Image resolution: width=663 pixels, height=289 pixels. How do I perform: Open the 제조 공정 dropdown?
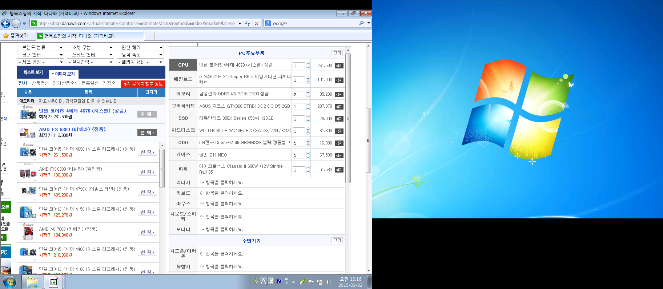click(41, 62)
